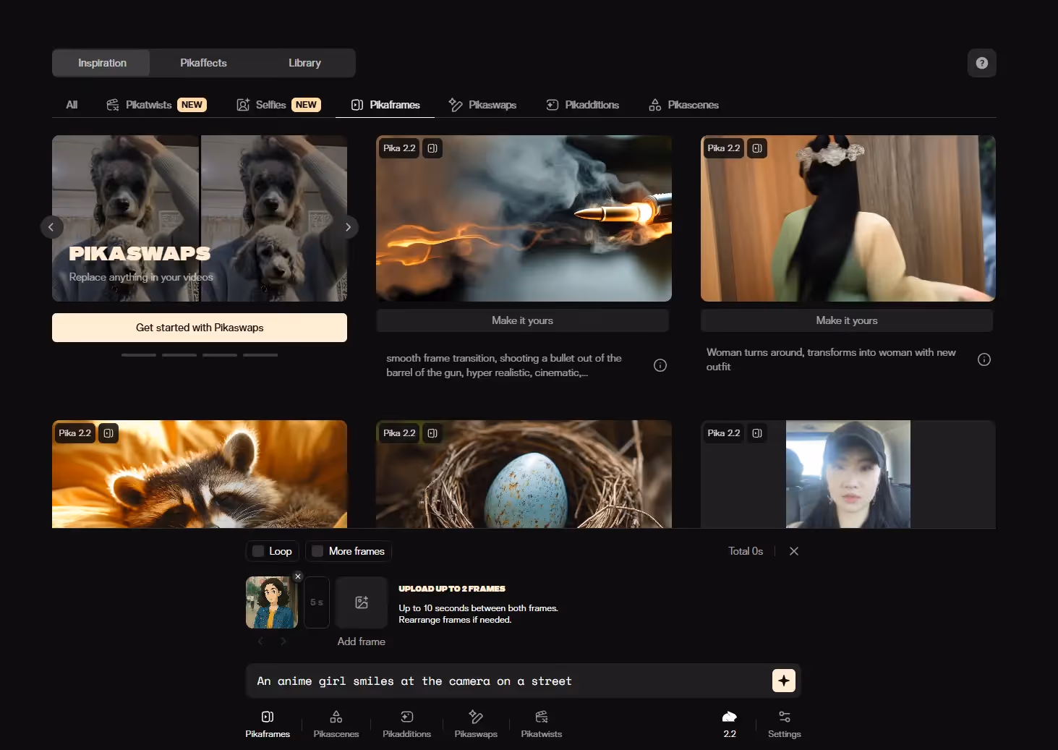Click Pikaframes badge icon on selfie video
The height and width of the screenshot is (750, 1058).
(757, 433)
